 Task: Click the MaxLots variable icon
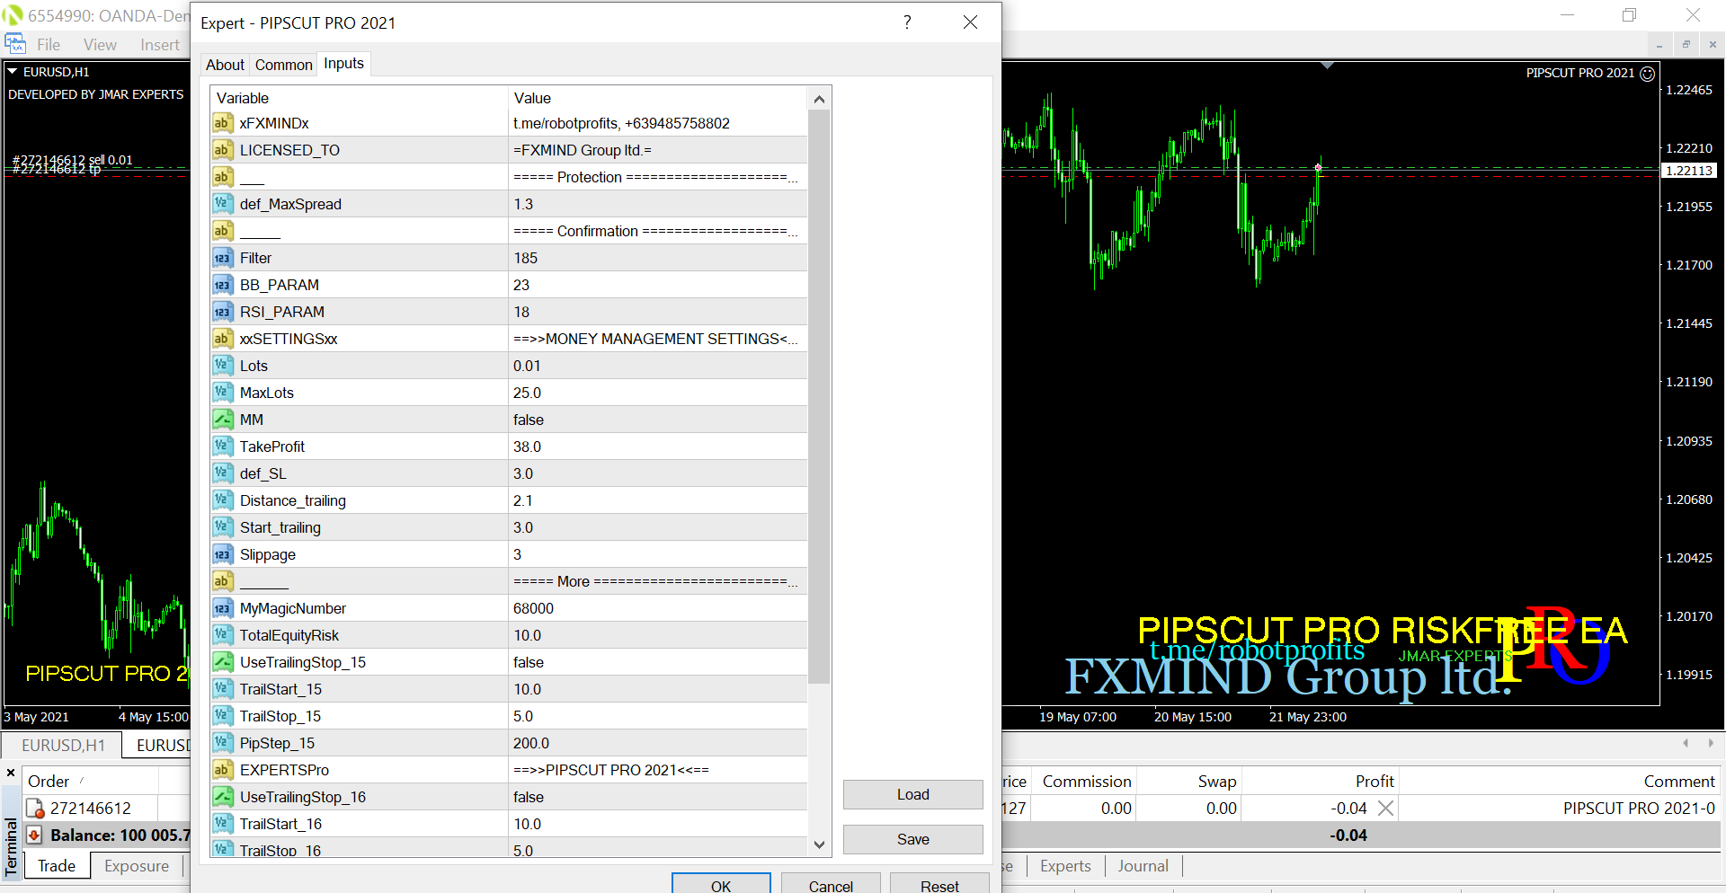[222, 393]
